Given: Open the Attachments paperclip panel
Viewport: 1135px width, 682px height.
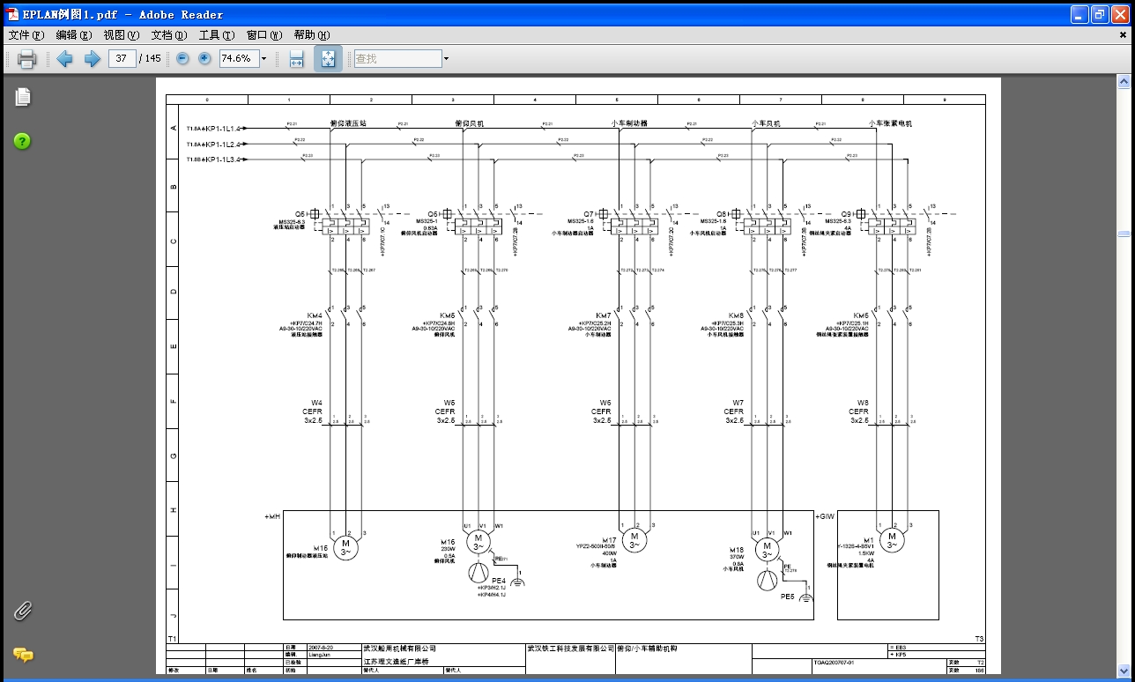Looking at the screenshot, I should (x=23, y=610).
